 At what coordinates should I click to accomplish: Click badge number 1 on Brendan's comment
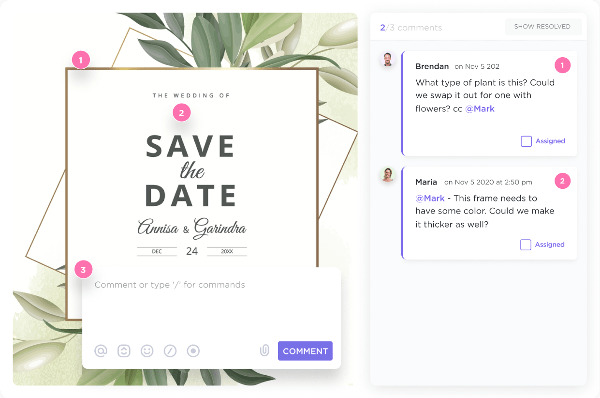click(x=562, y=65)
